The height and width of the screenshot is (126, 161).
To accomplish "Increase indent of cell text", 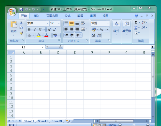I will point(72,35).
